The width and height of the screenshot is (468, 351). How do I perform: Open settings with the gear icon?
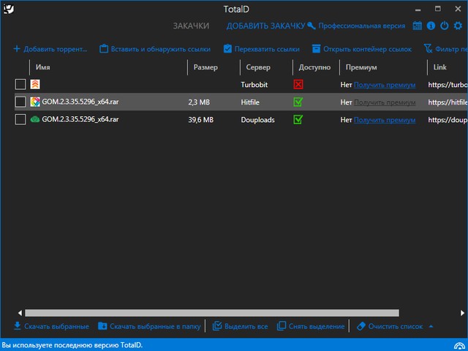tap(458, 26)
